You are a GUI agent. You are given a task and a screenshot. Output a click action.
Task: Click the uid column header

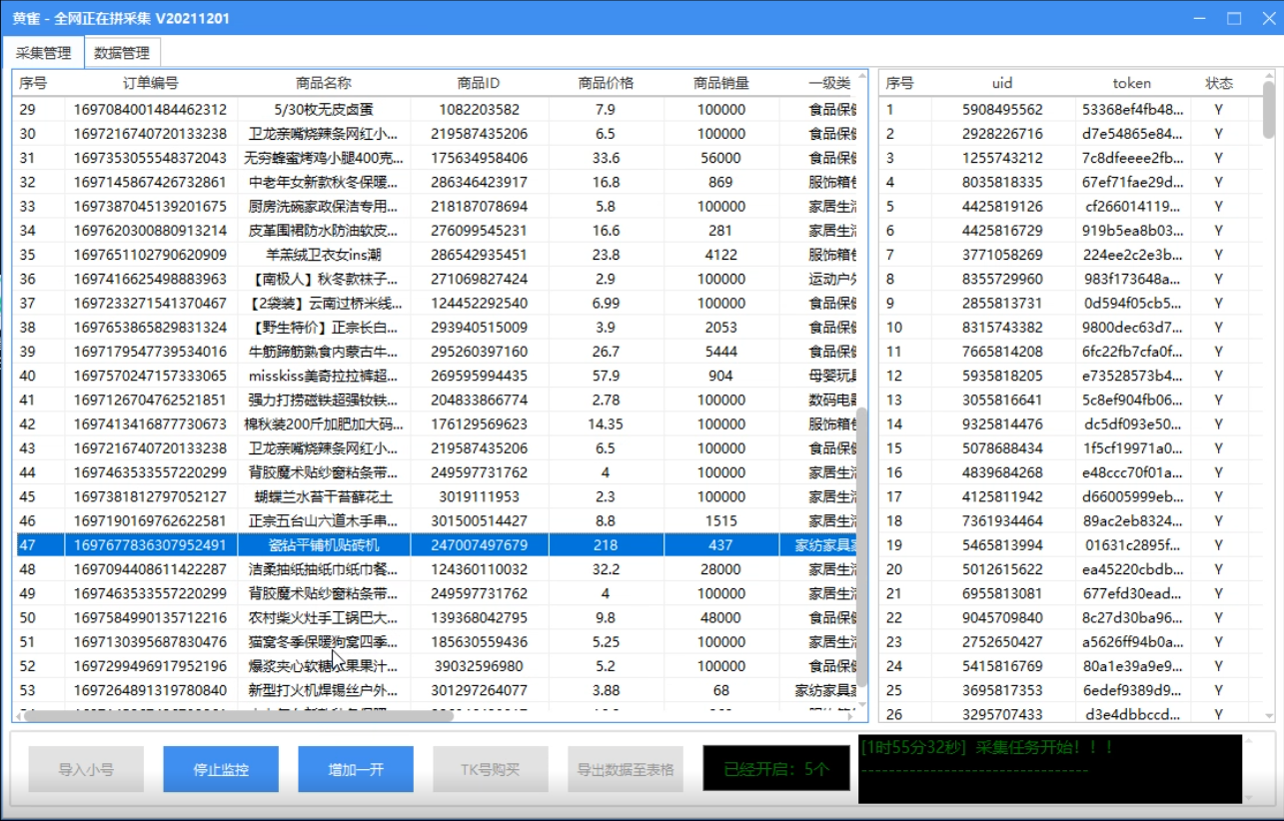1002,83
